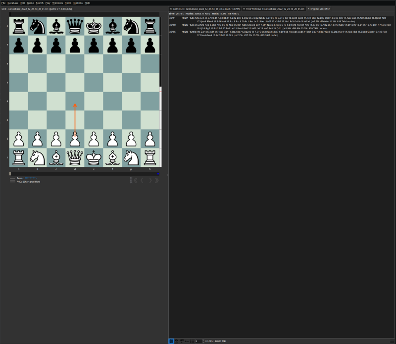Viewport: 396px width, 344px height.
Task: Increase the number of engine lines
Action: pos(203,340)
